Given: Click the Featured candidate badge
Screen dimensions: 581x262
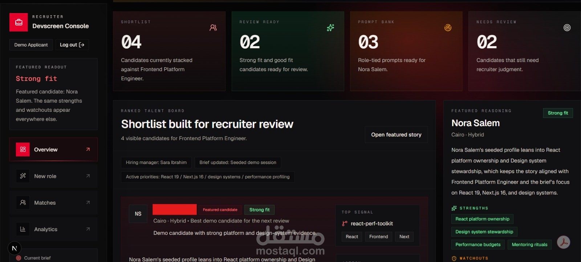Looking at the screenshot, I should [x=220, y=210].
